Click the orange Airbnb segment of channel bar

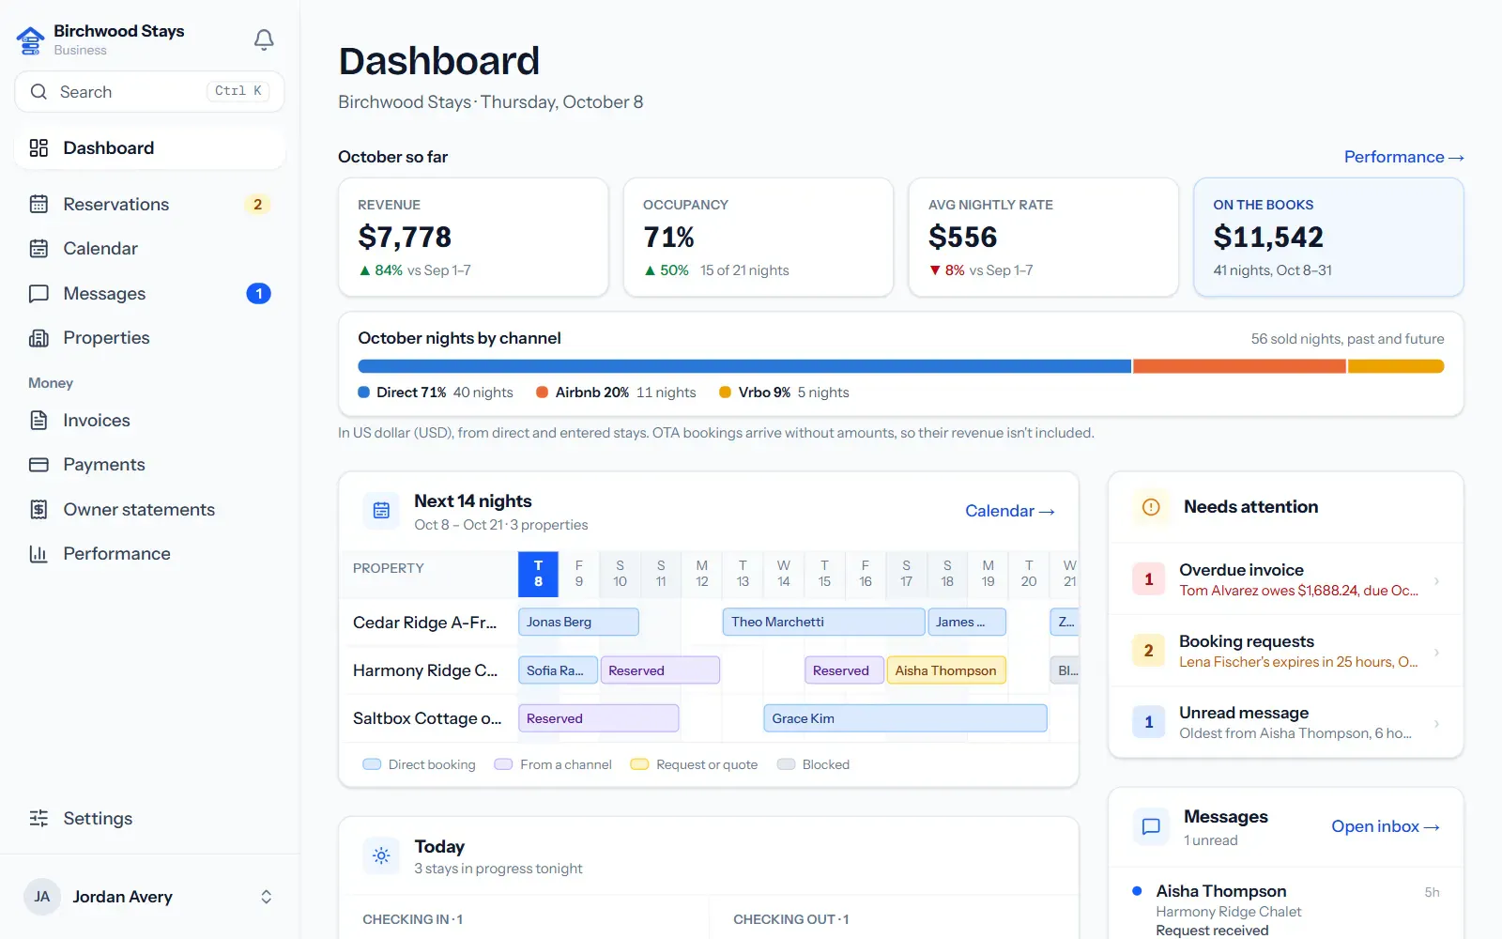1239,366
